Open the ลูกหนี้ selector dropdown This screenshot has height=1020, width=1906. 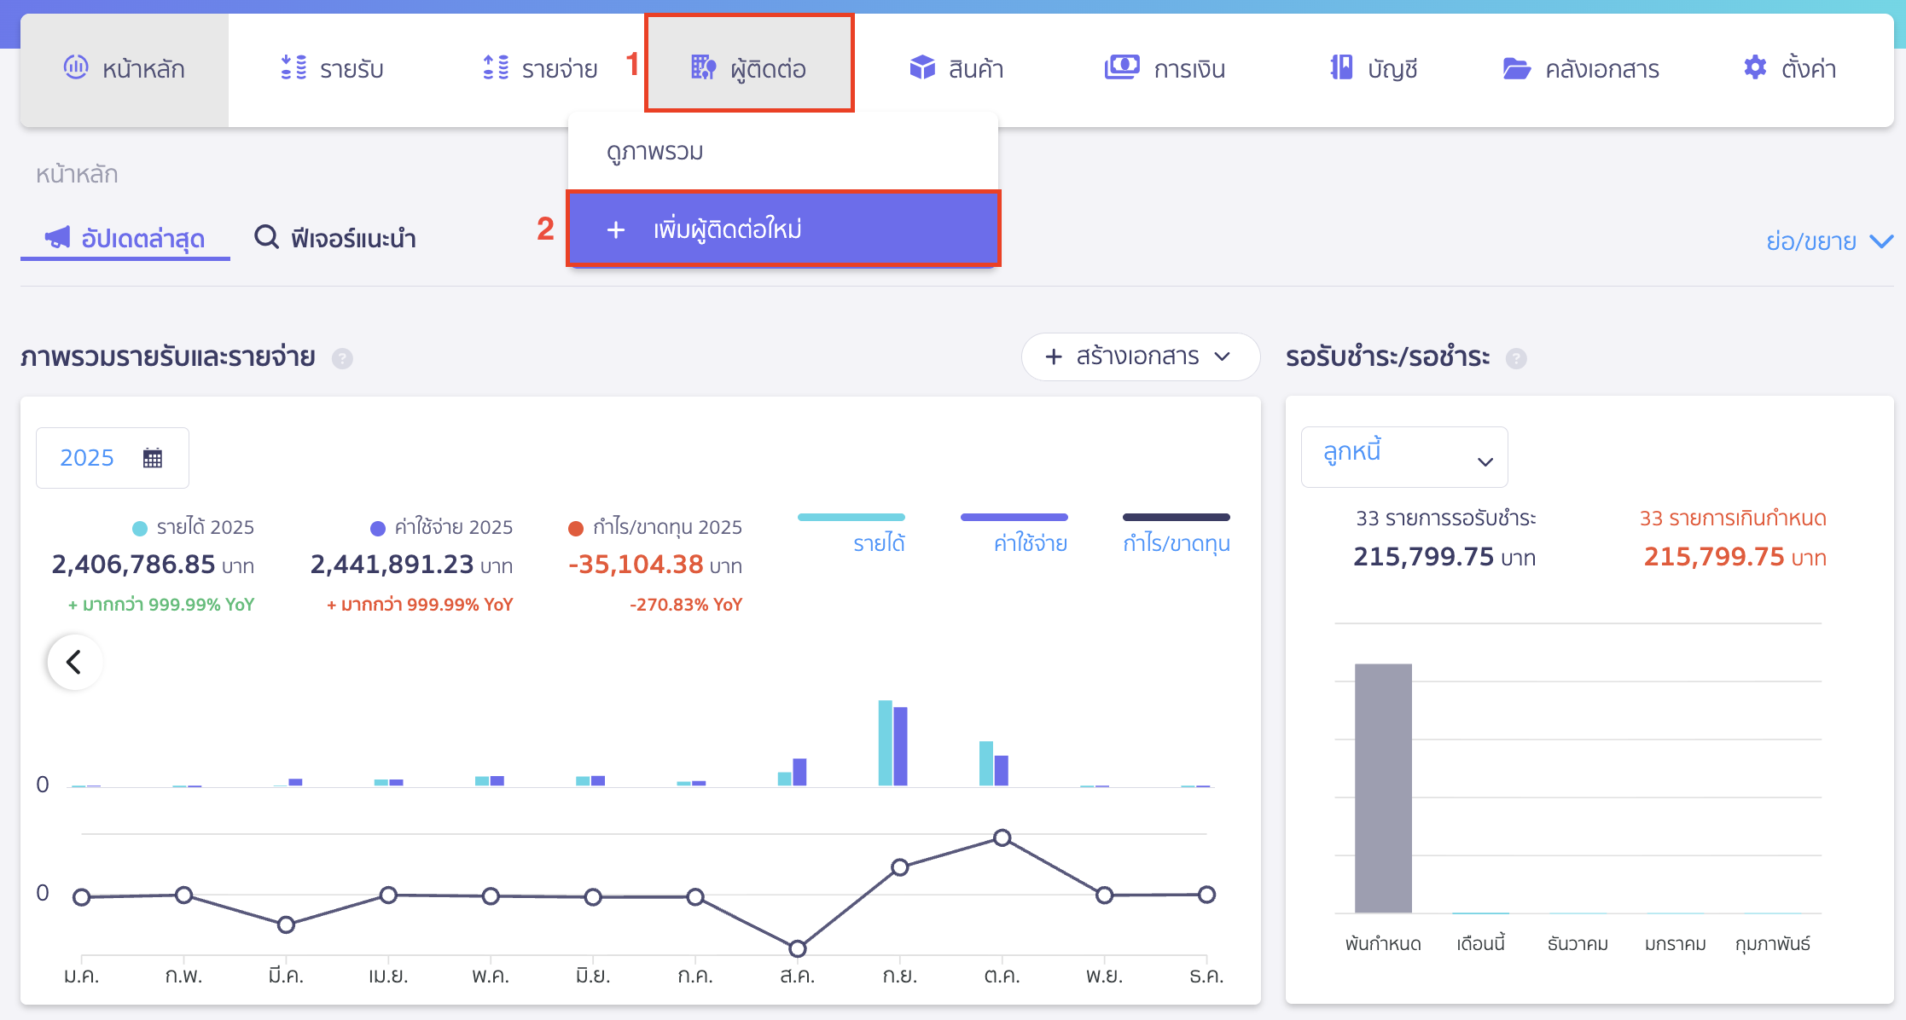coord(1403,457)
